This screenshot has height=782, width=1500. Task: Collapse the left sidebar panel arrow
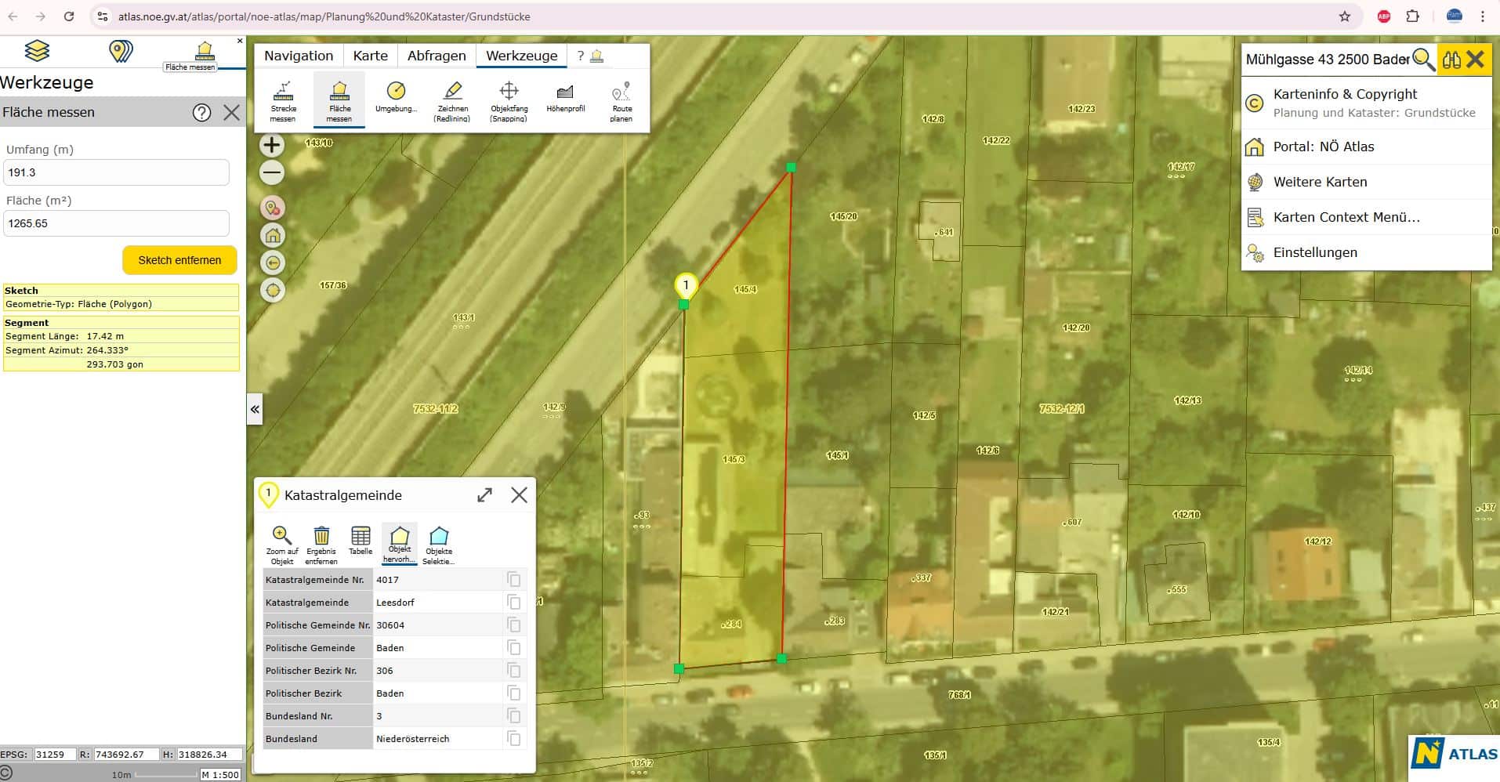coord(255,409)
